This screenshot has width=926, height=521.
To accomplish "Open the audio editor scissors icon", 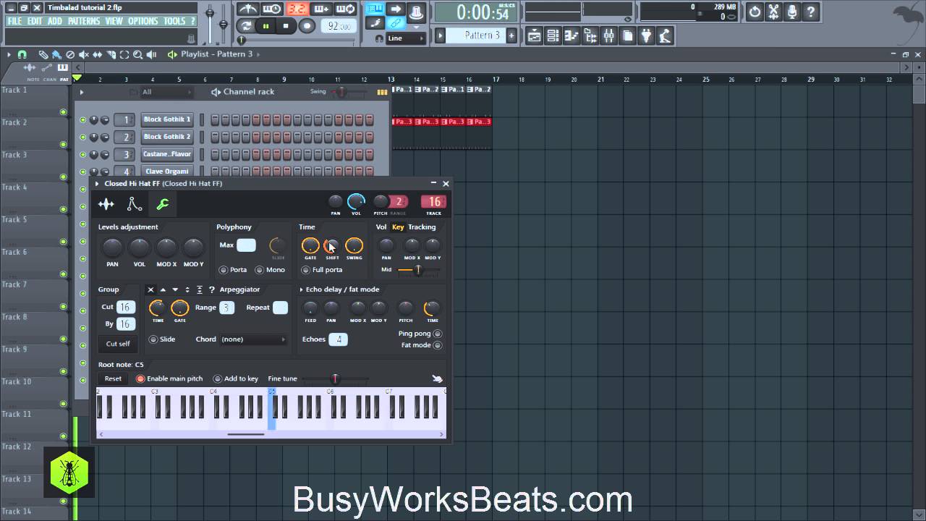I will [773, 12].
